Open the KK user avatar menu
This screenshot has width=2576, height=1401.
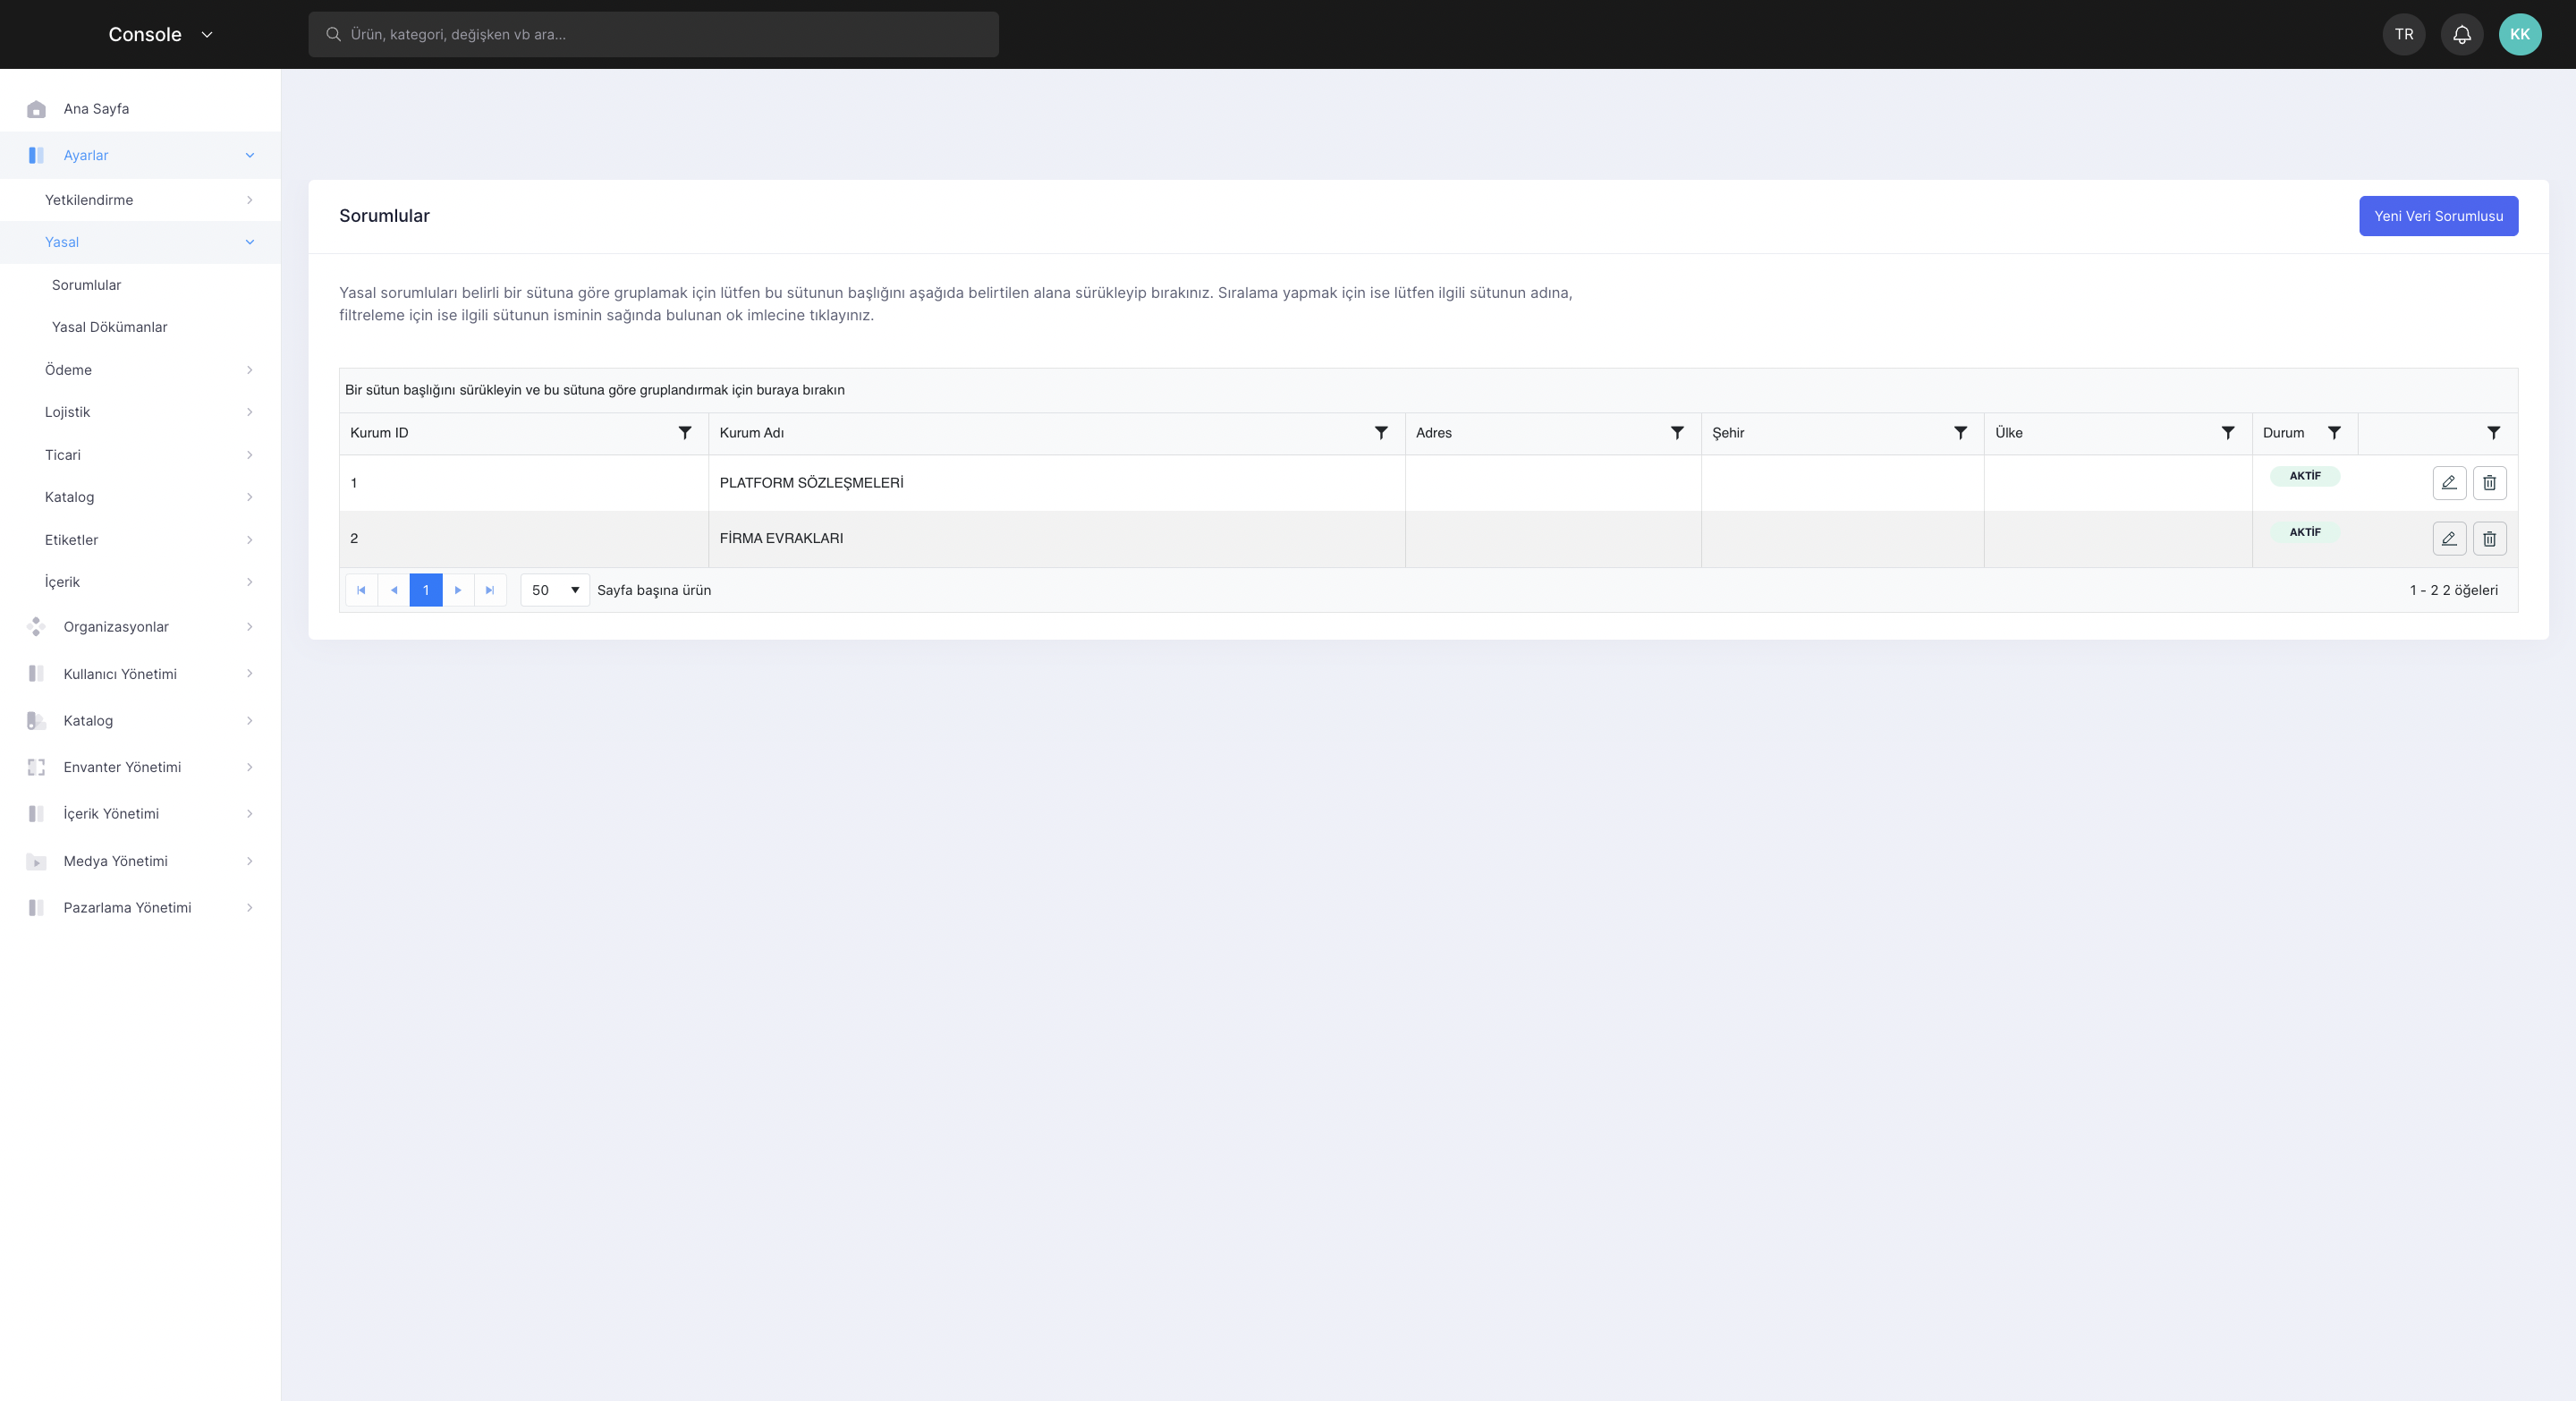point(2519,34)
